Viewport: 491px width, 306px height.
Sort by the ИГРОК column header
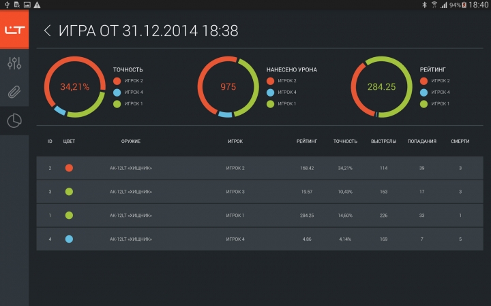(x=235, y=141)
